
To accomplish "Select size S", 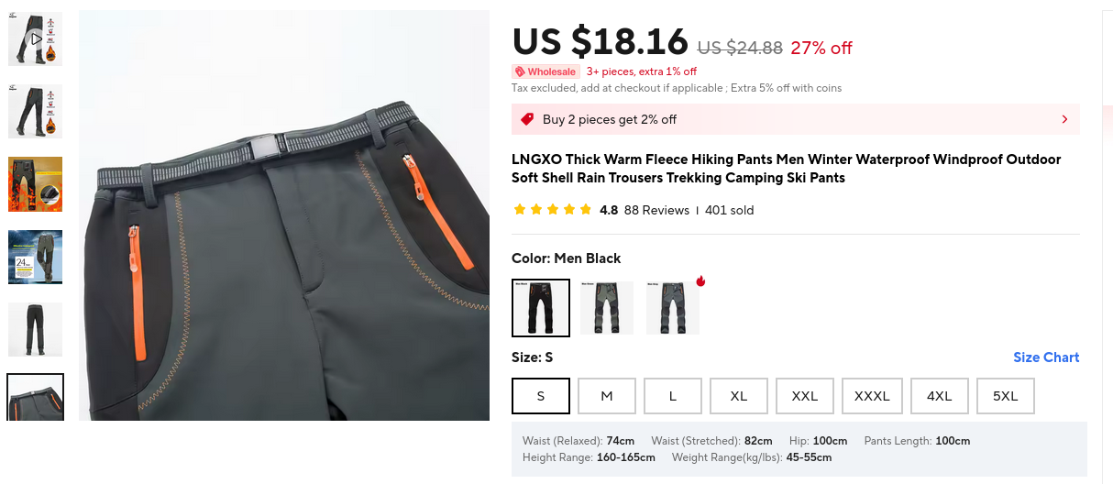I will pos(541,396).
